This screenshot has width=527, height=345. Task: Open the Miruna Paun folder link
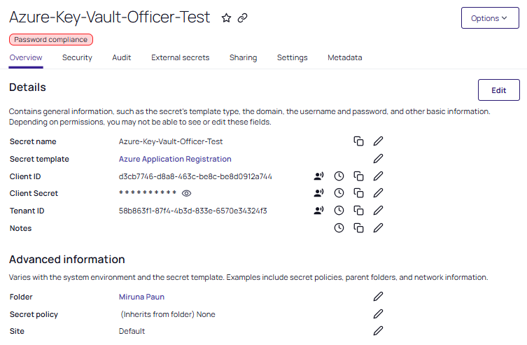[x=141, y=297]
